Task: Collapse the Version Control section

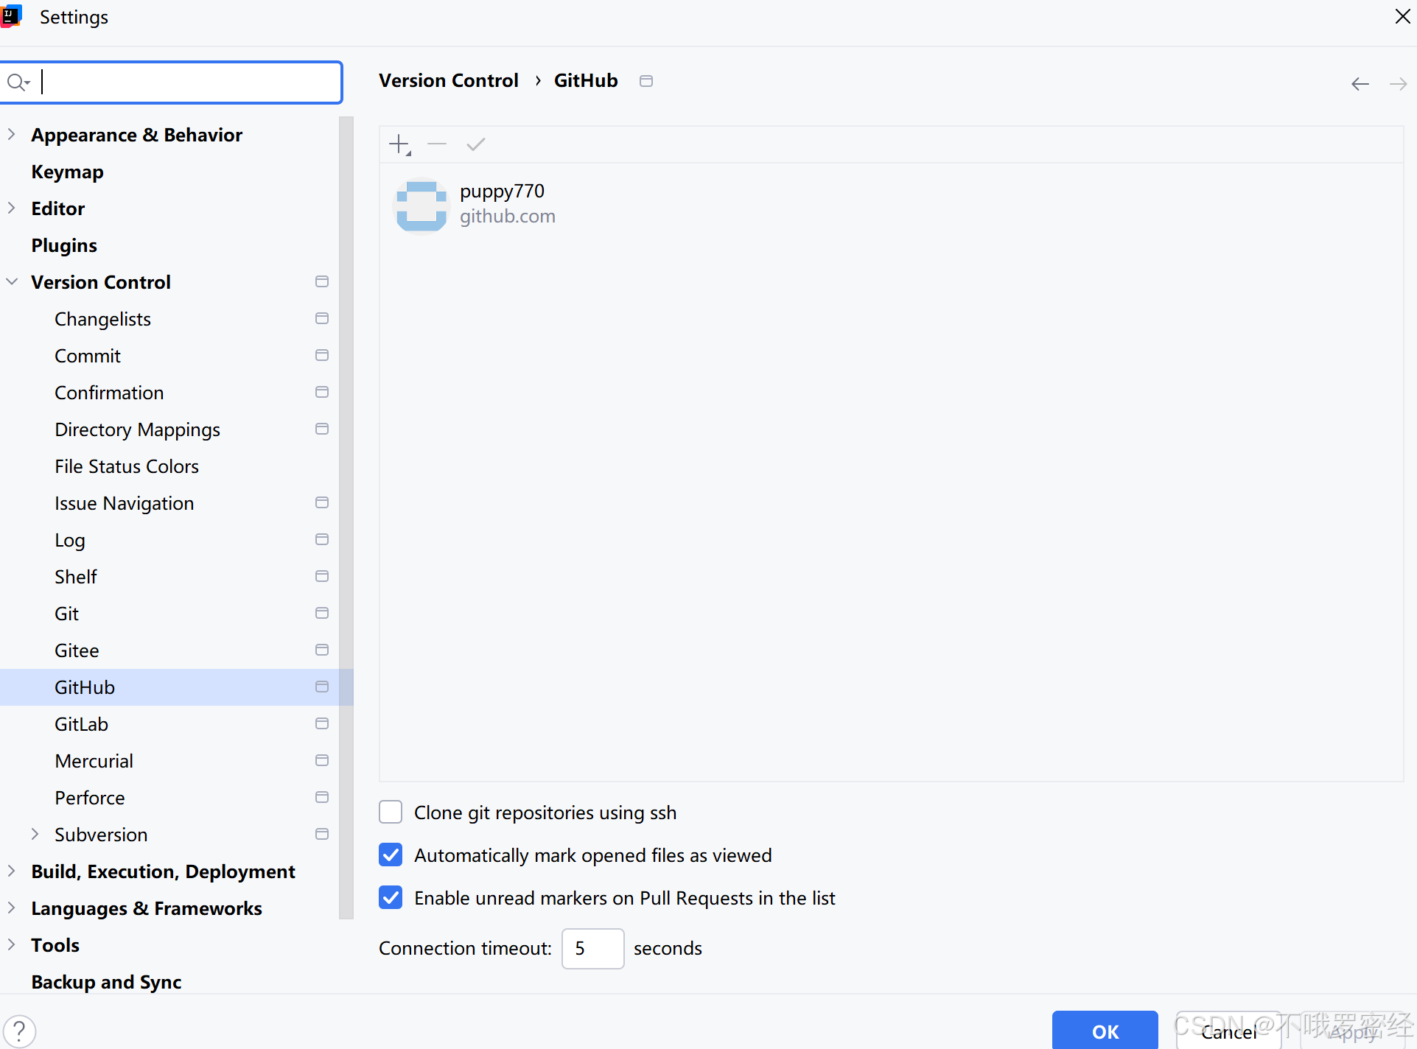Action: point(12,282)
